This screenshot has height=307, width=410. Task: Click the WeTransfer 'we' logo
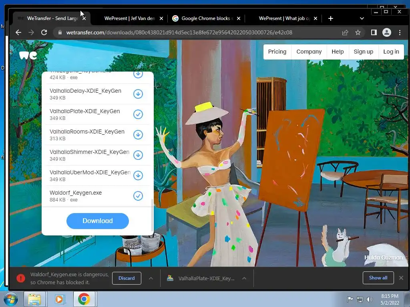click(x=28, y=55)
